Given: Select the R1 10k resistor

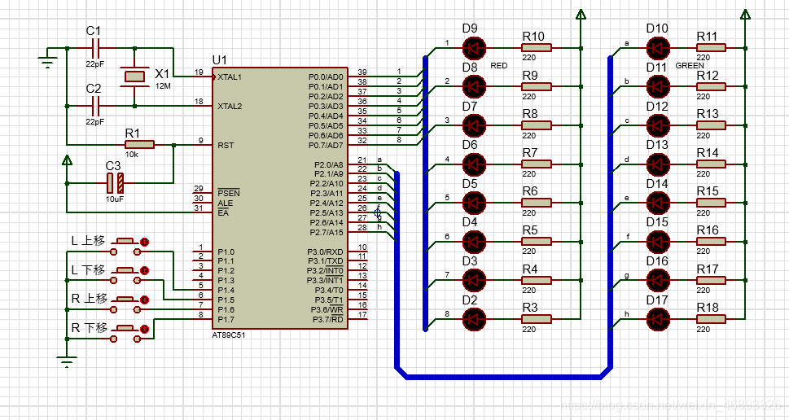Looking at the screenshot, I should point(133,145).
